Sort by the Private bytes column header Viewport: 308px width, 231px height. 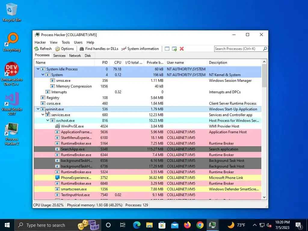tap(155, 63)
